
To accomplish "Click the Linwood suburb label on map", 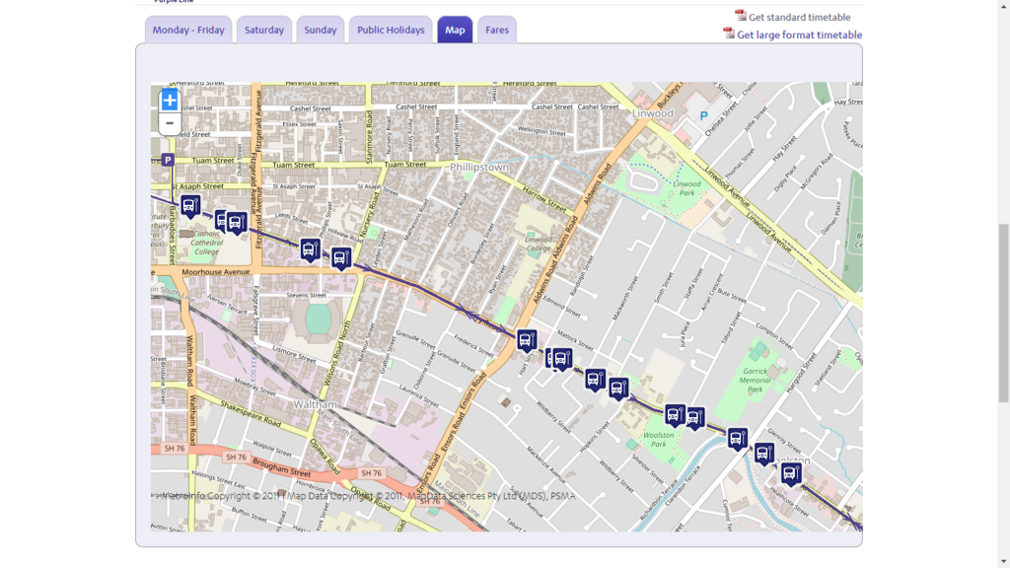I will [653, 113].
